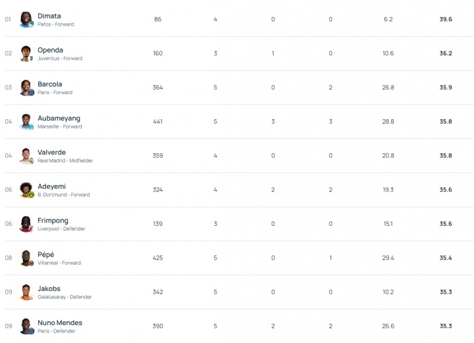Screen dimensions: 474x343
Task: Click Dimata's player avatar photo
Action: coord(26,19)
